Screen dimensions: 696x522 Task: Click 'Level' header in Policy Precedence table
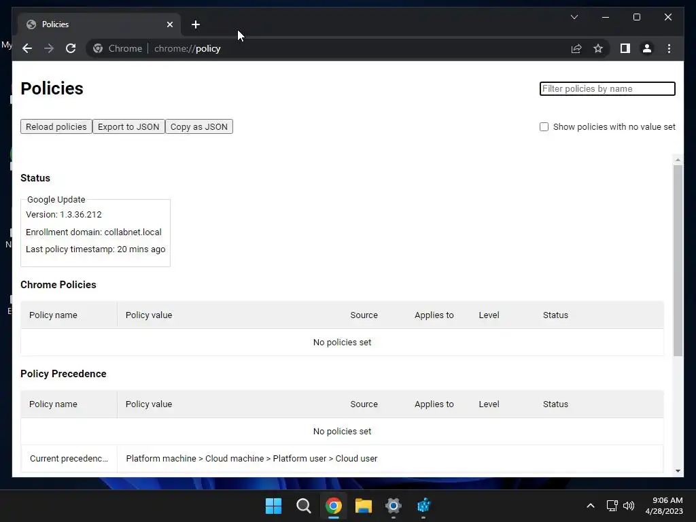[489, 404]
